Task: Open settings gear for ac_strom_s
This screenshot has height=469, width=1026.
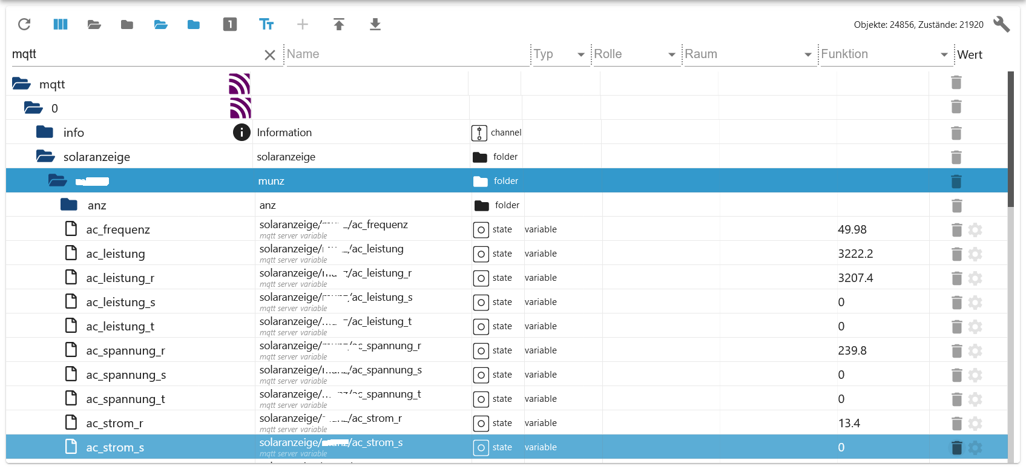Action: pos(975,448)
